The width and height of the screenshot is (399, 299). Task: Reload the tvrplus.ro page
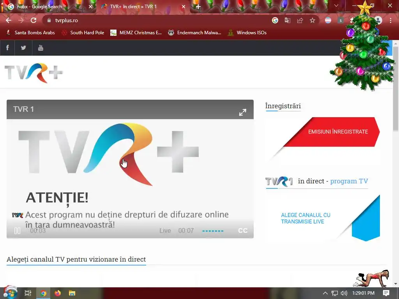(x=34, y=20)
